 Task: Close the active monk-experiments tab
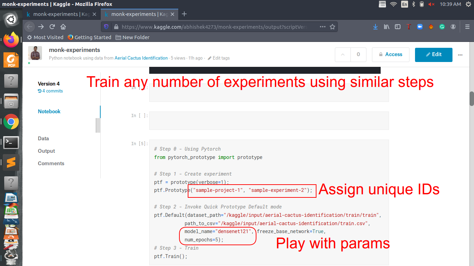pos(173,14)
